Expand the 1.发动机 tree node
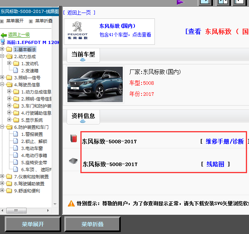 (9, 63)
